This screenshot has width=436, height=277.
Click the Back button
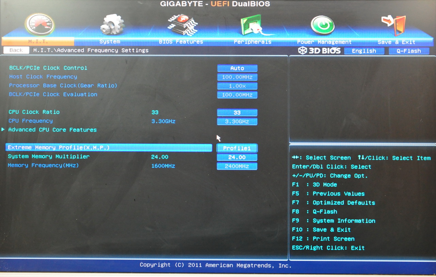(x=16, y=50)
